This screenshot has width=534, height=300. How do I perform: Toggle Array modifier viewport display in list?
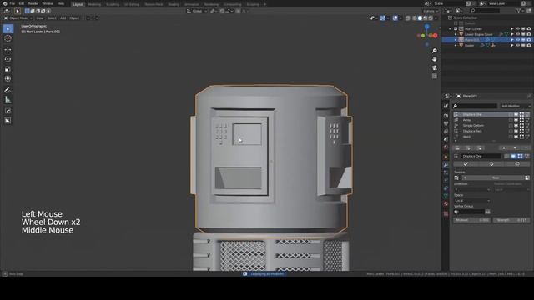(516, 120)
